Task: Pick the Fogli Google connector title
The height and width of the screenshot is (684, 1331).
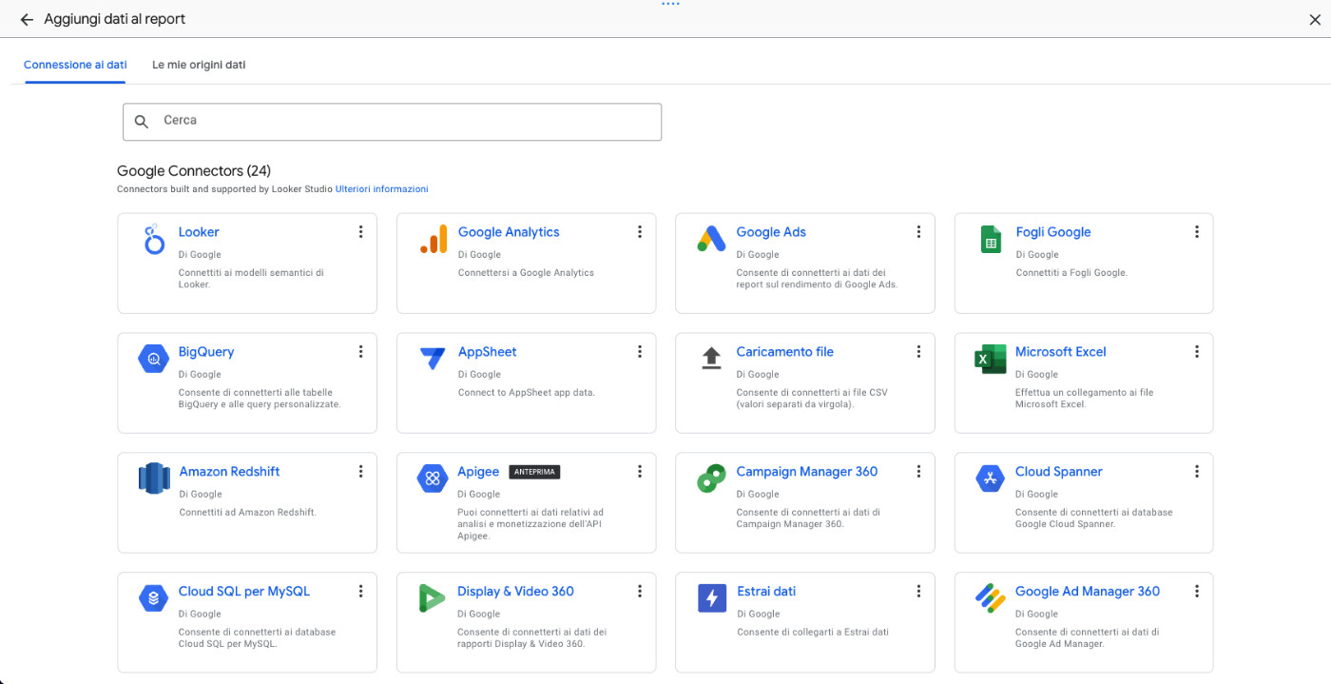Action: click(1052, 232)
